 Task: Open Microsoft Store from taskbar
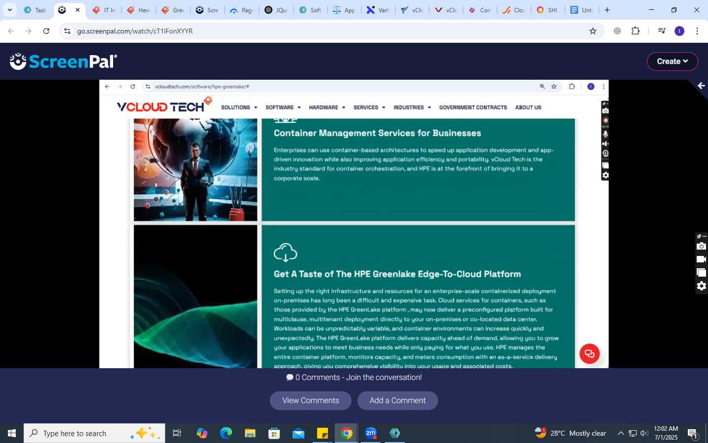click(274, 433)
